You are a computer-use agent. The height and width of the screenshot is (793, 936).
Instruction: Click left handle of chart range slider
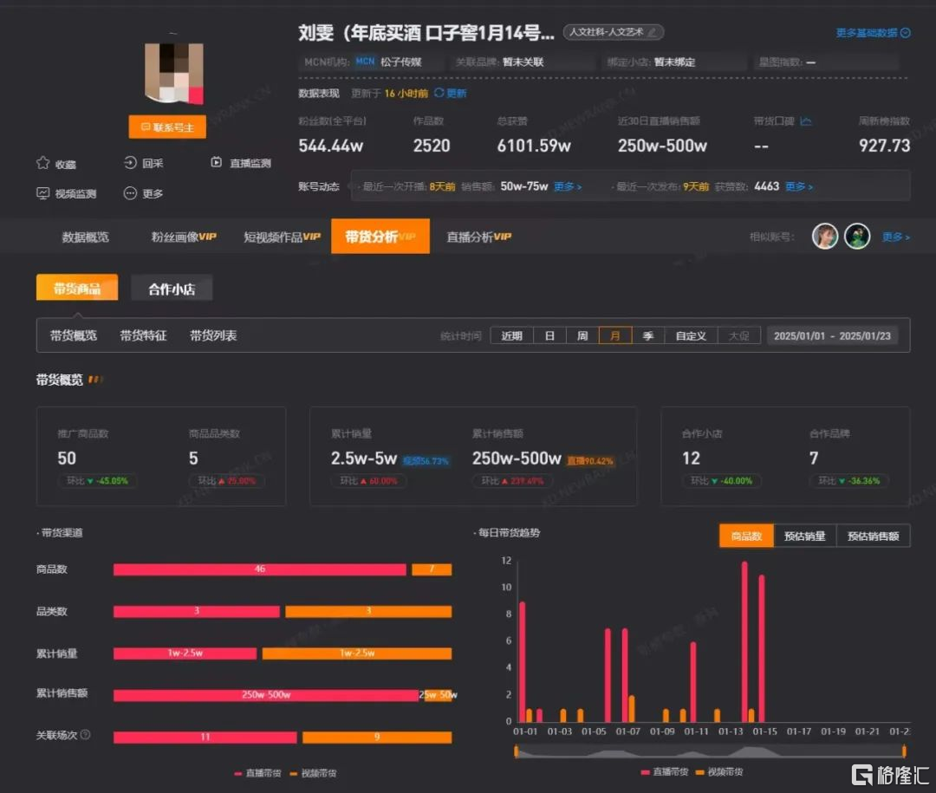click(x=517, y=751)
